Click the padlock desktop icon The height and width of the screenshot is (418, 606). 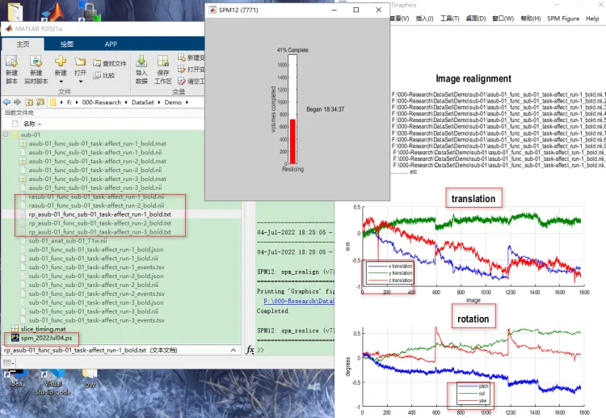pyautogui.click(x=90, y=11)
